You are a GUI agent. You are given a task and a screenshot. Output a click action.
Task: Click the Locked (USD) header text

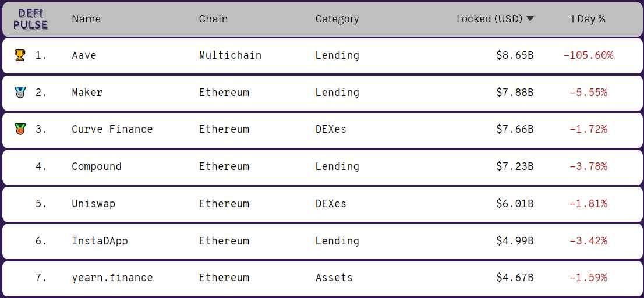coord(490,19)
